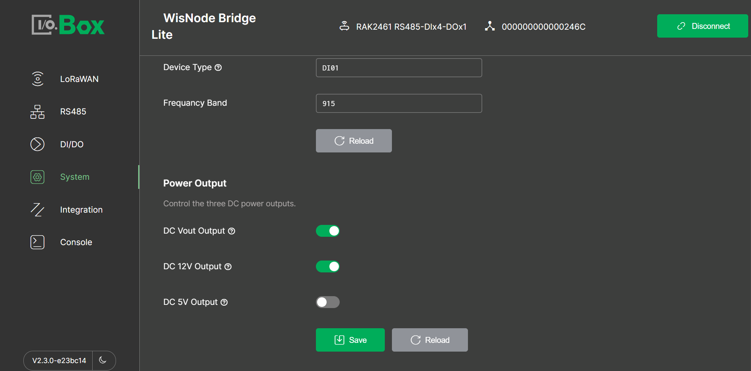This screenshot has width=751, height=371.
Task: Click help icon next to Device Type
Action: click(x=218, y=68)
